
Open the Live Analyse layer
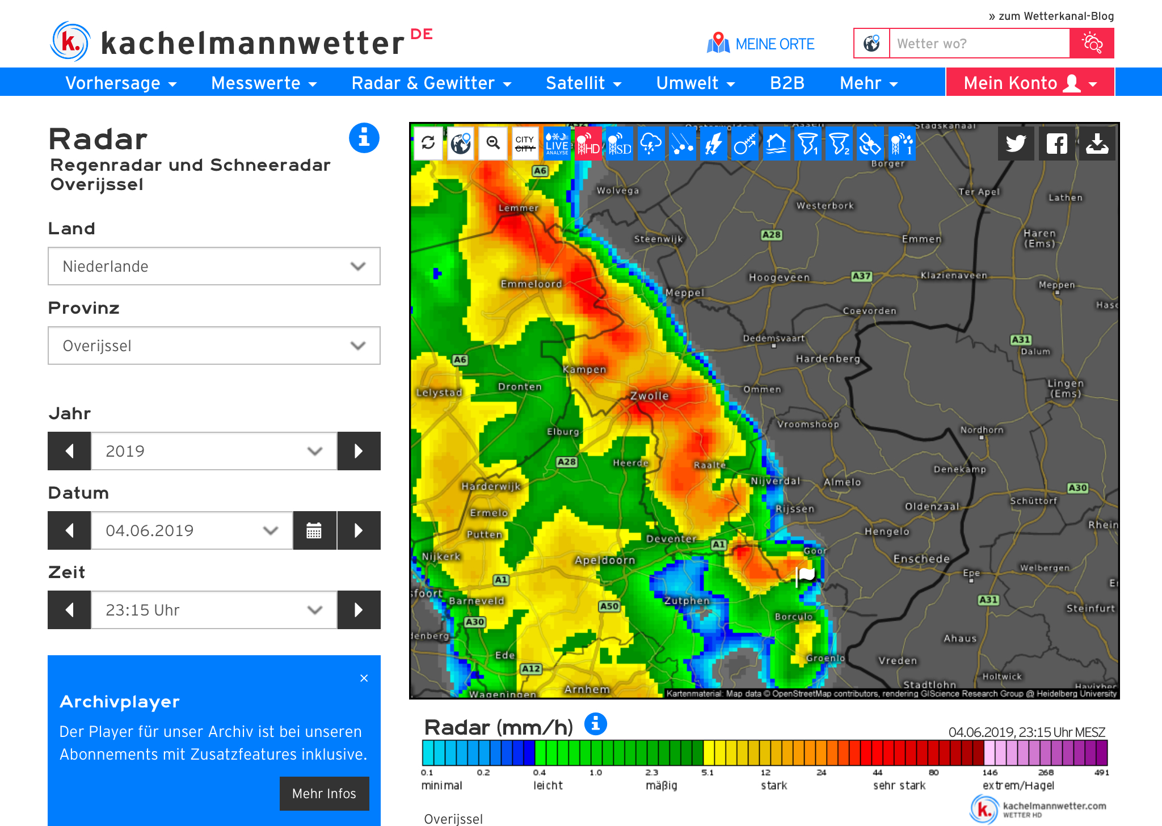[557, 143]
